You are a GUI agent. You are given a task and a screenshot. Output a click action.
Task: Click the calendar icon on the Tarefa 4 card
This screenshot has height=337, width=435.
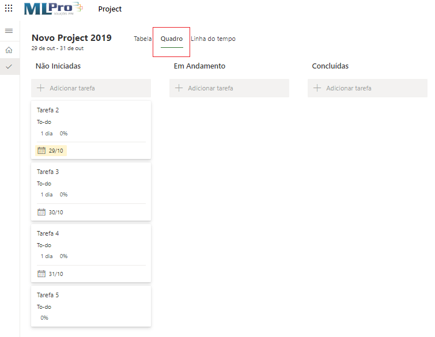pyautogui.click(x=41, y=274)
